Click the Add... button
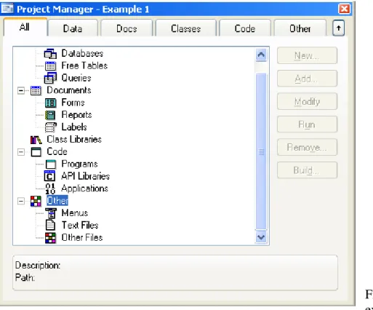 click(307, 79)
